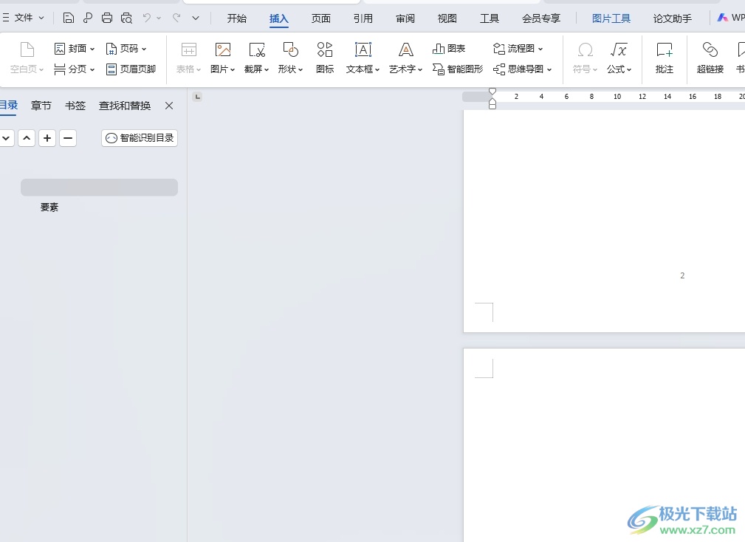This screenshot has width=745, height=542.
Task: Select Find and Replace (查找和替换) pane tab
Action: 125,106
